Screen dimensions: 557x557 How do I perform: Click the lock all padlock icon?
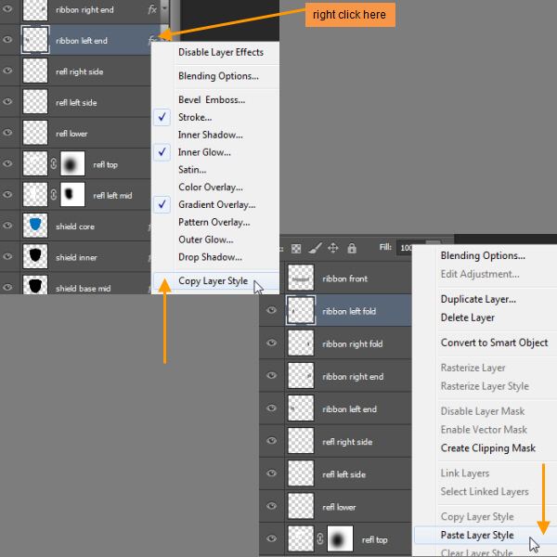[352, 249]
